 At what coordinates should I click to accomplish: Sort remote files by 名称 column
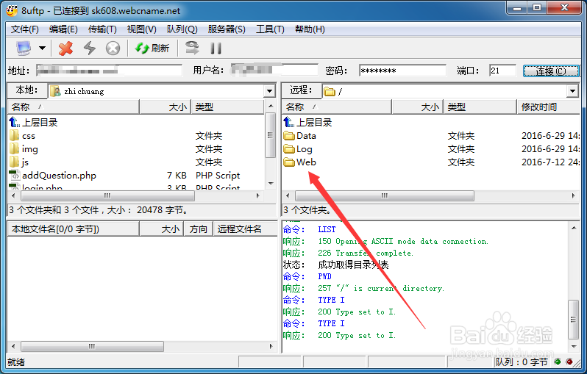click(337, 107)
